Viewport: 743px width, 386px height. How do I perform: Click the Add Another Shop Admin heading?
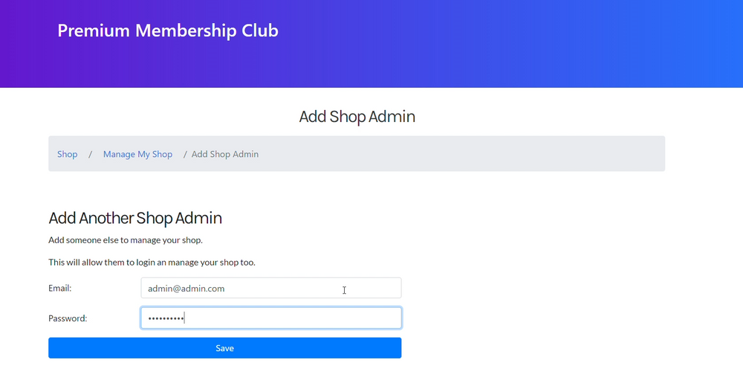coord(135,218)
